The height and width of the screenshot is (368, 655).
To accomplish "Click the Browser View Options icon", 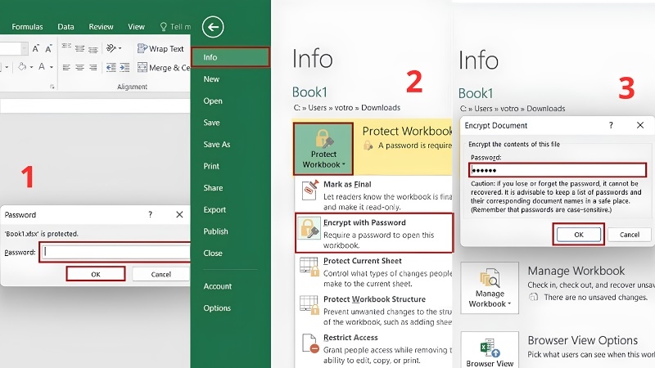I will click(489, 350).
